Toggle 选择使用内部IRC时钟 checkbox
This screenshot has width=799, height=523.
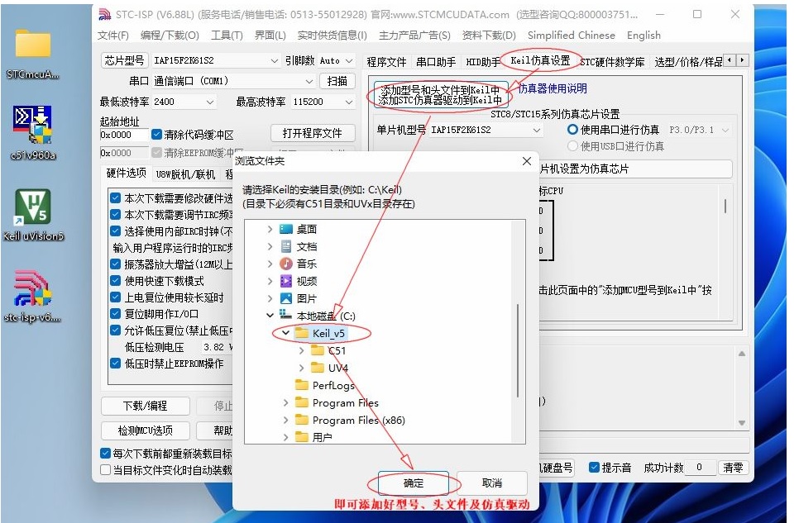(116, 231)
